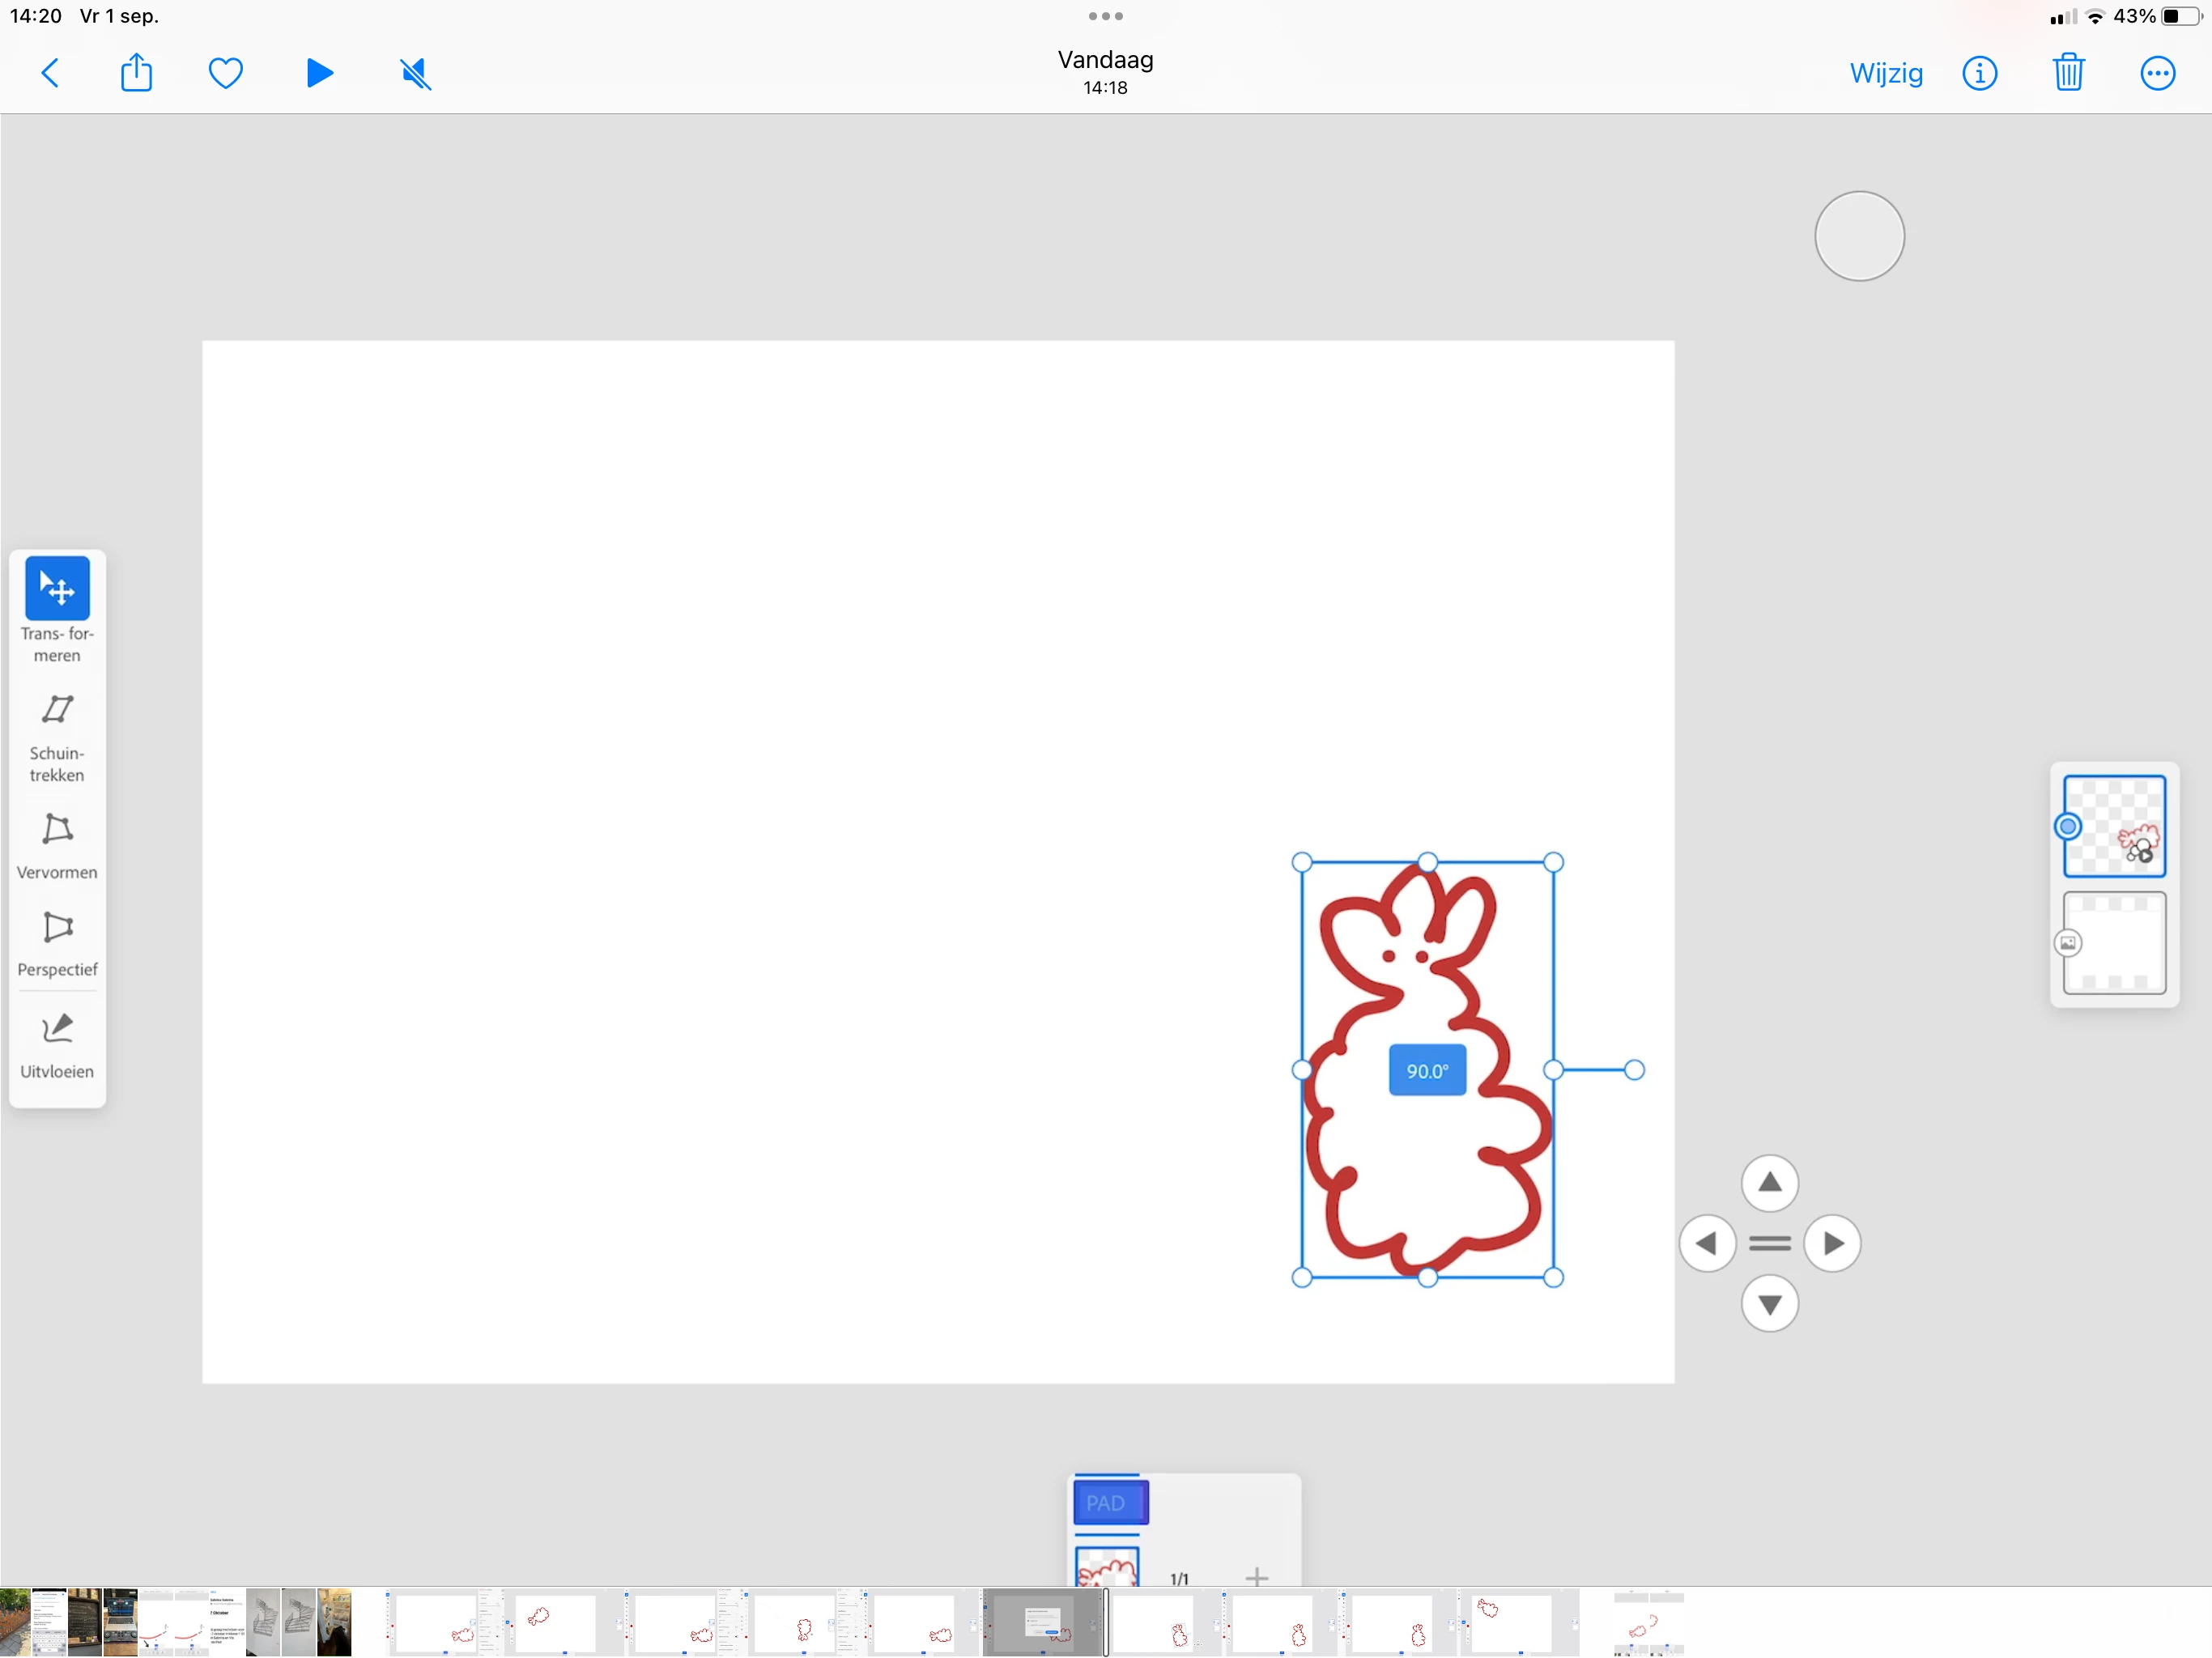Select the Uitvloeien liquify tool
This screenshot has height=1658, width=2212.
pyautogui.click(x=57, y=1029)
